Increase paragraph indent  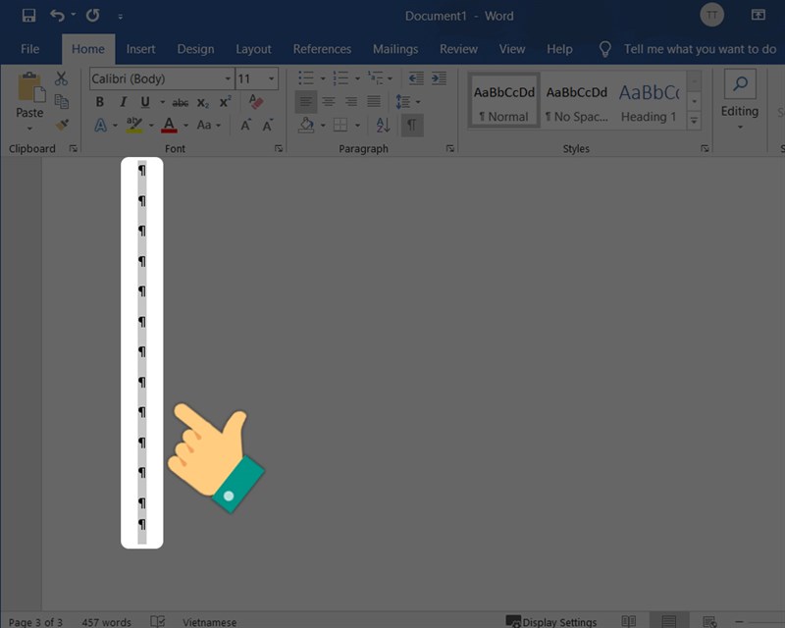(439, 78)
